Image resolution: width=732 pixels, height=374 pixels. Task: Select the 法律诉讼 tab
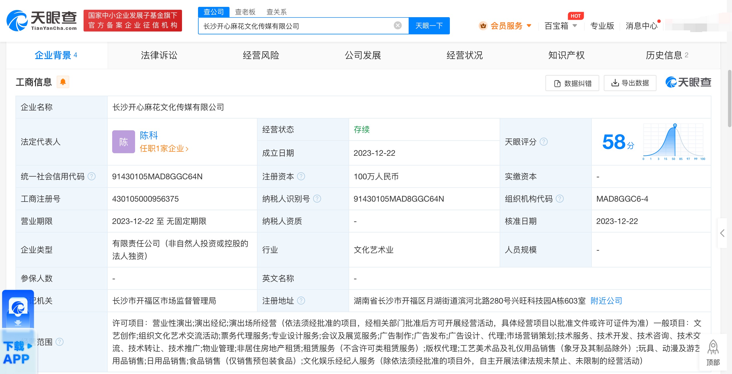click(159, 55)
